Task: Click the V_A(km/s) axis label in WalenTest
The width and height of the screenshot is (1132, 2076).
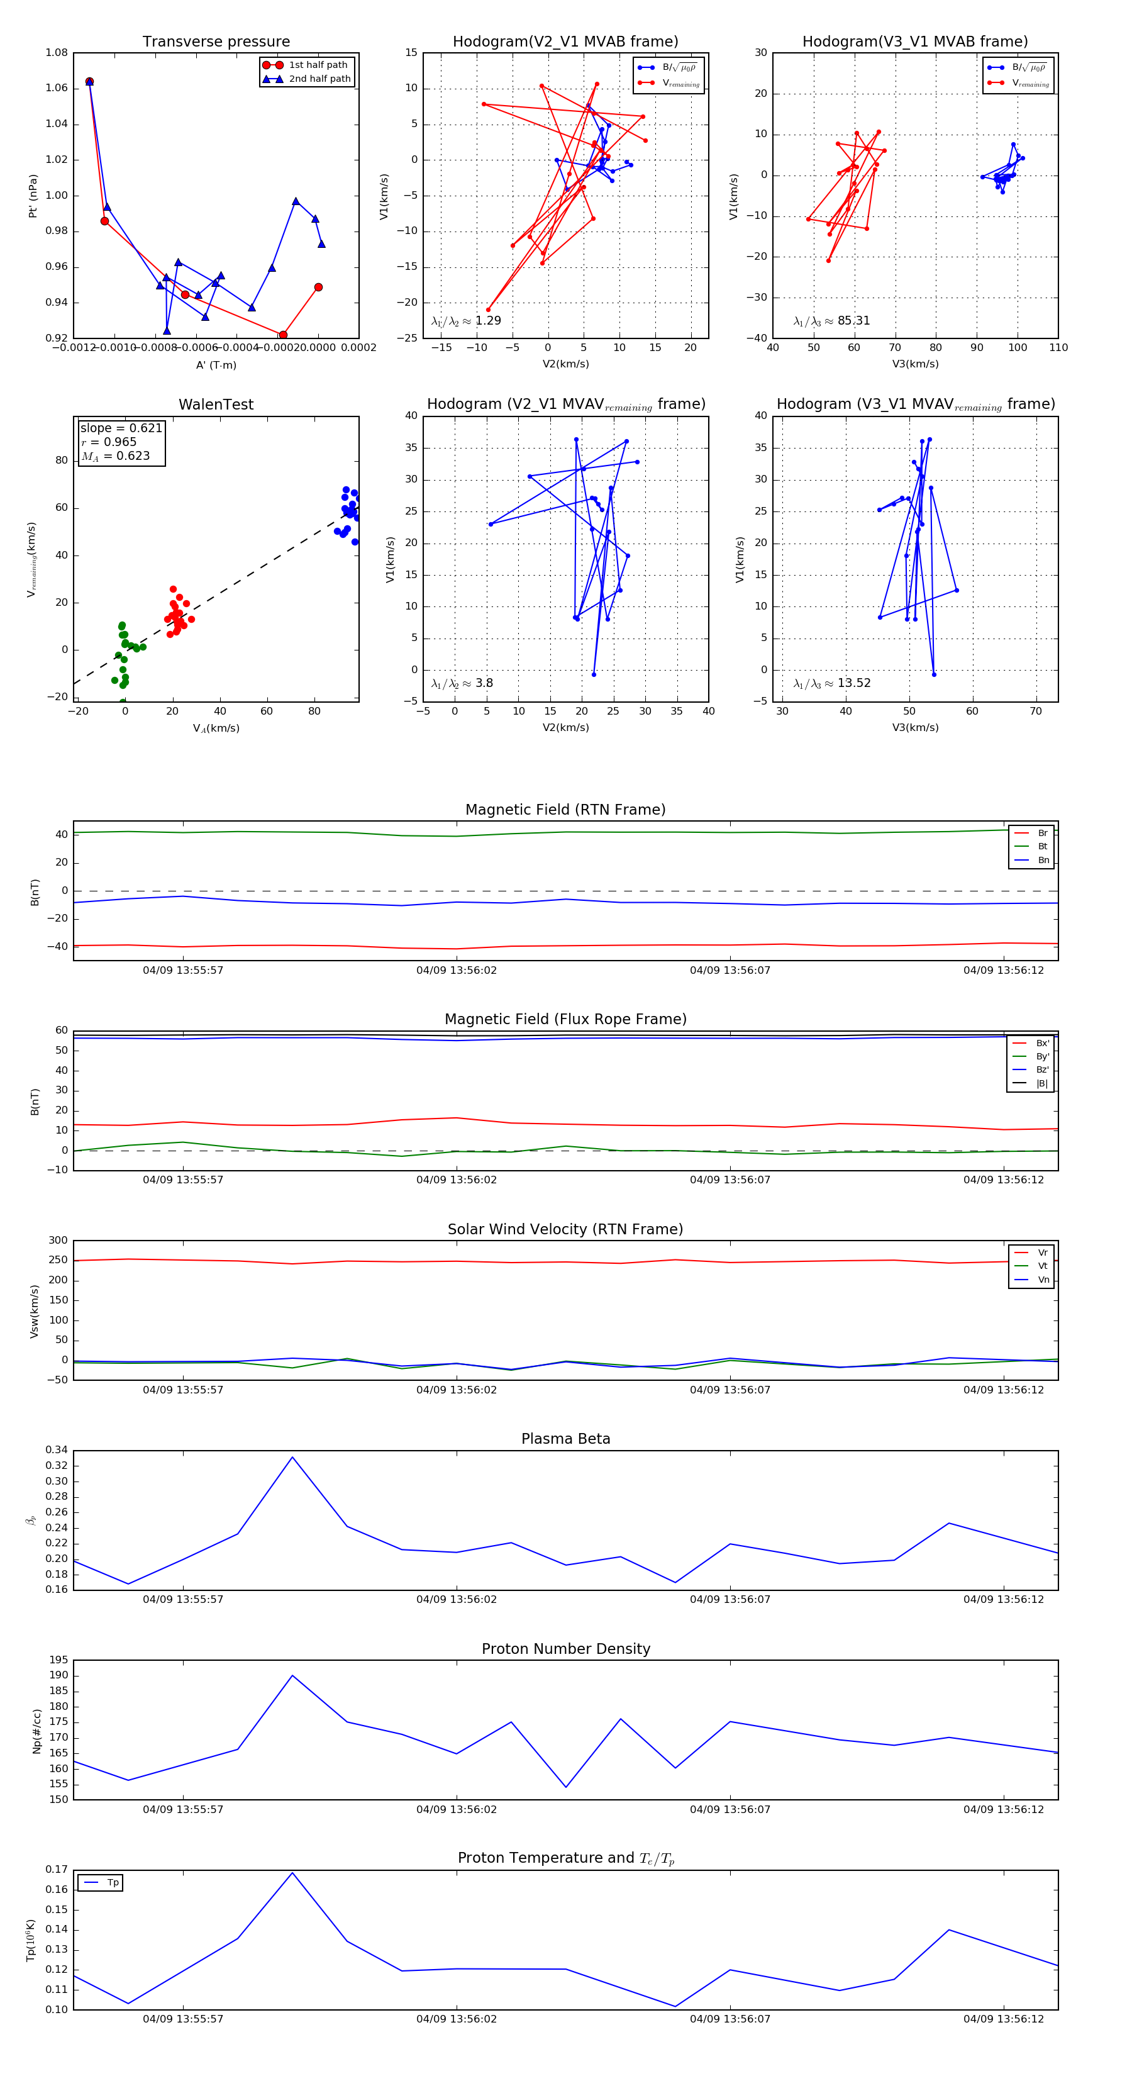Action: [x=216, y=728]
